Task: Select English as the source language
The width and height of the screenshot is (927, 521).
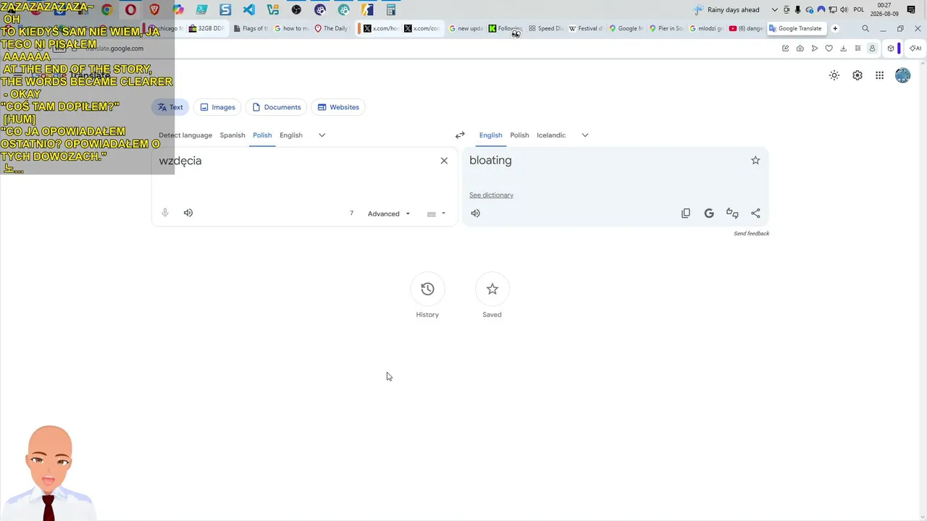Action: (291, 135)
